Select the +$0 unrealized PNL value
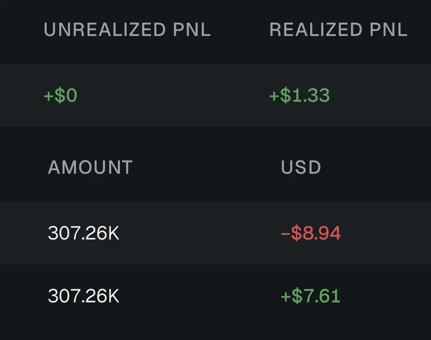This screenshot has width=431, height=340. (x=60, y=96)
